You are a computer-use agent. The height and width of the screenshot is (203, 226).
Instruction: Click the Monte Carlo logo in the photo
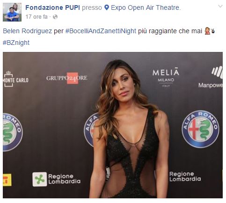tap(15, 79)
